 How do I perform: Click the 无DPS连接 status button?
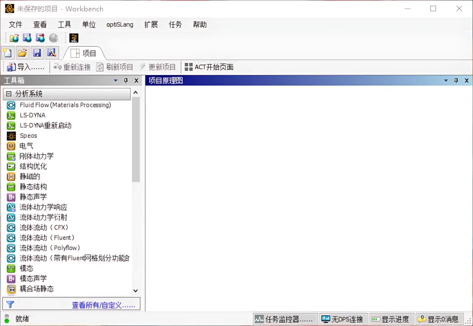coord(343,319)
